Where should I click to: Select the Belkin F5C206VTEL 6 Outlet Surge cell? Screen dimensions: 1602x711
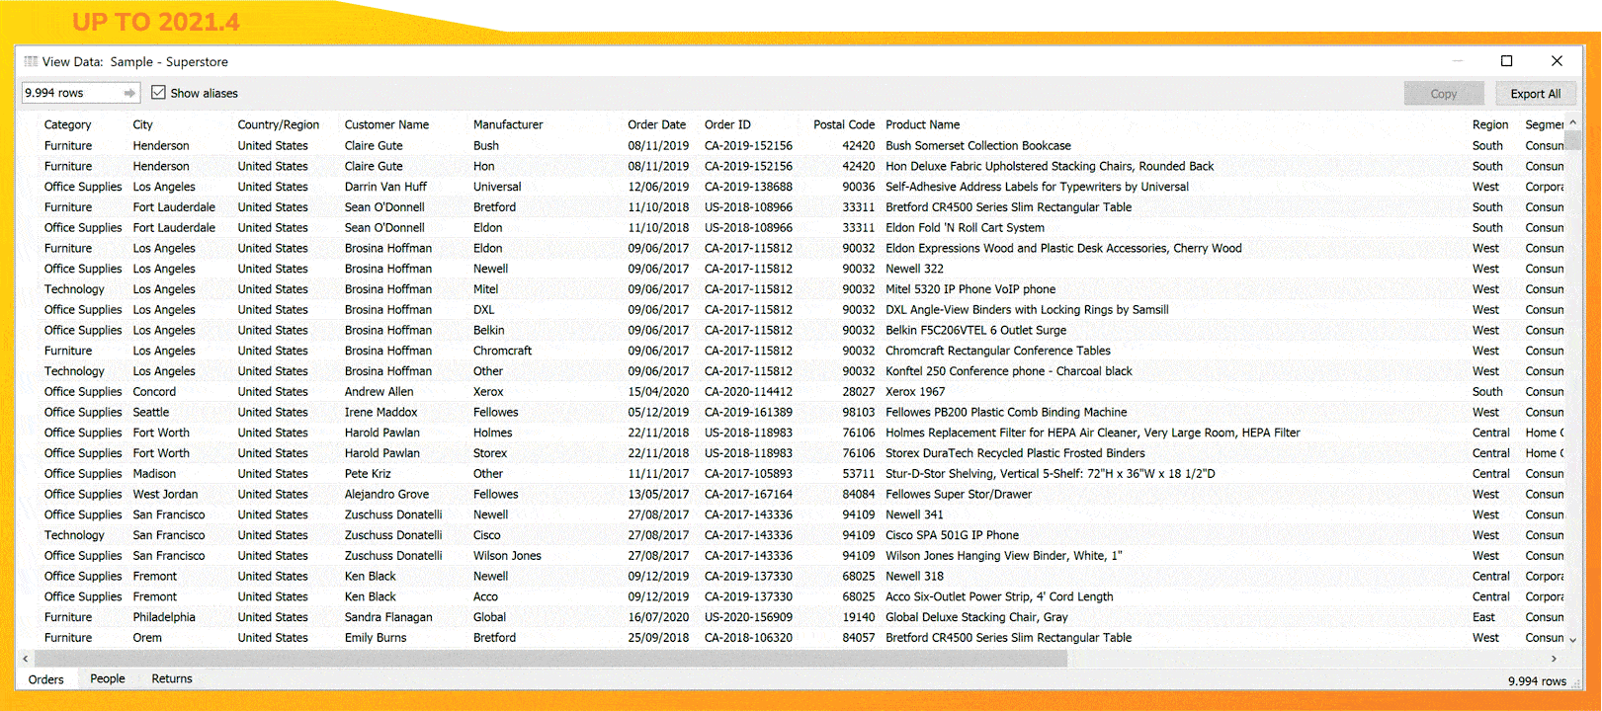(x=975, y=331)
